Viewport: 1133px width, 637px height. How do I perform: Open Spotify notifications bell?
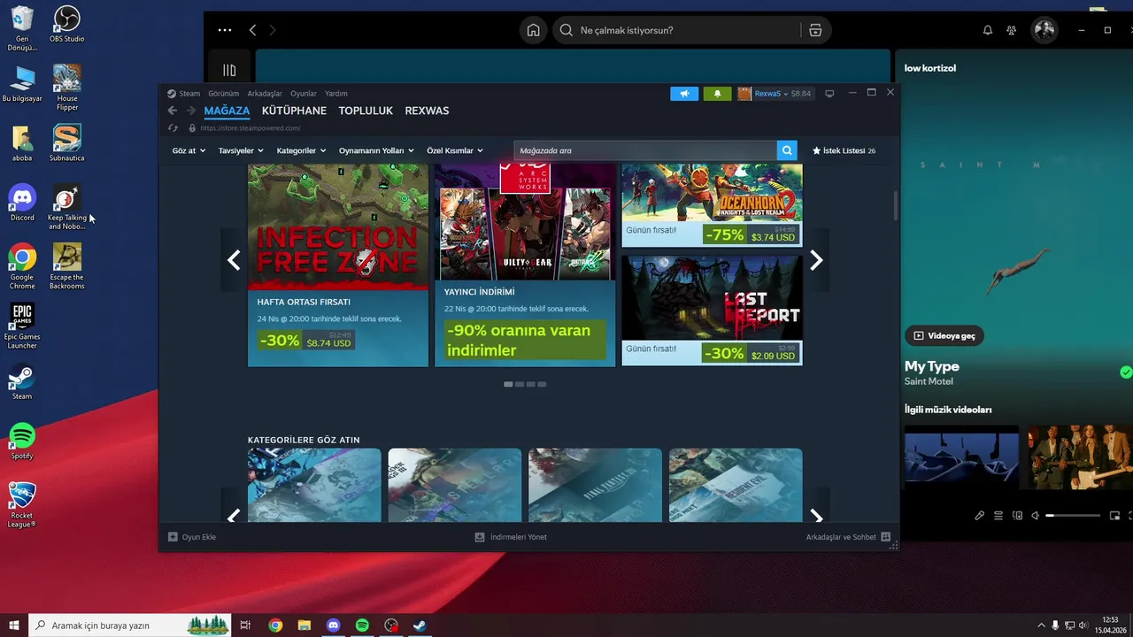pos(988,30)
